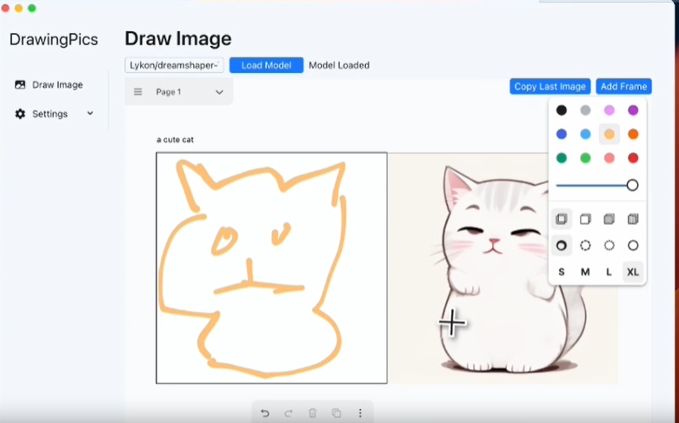Image resolution: width=679 pixels, height=423 pixels.
Task: Expand the Page 1 dropdown
Action: (x=219, y=92)
